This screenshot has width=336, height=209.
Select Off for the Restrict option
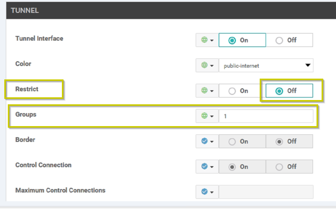pos(289,91)
